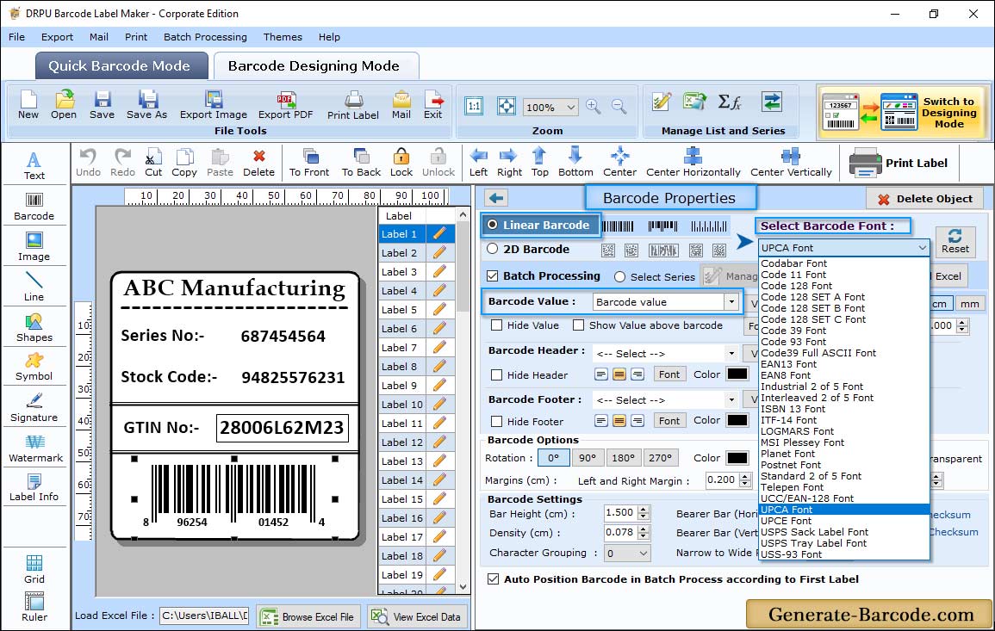
Task: Click the Delete Object button
Action: (x=924, y=199)
